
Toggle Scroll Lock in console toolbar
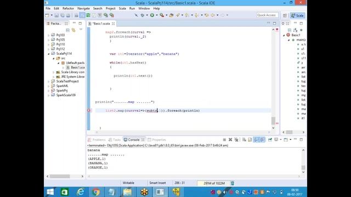pyautogui.click(x=250, y=140)
